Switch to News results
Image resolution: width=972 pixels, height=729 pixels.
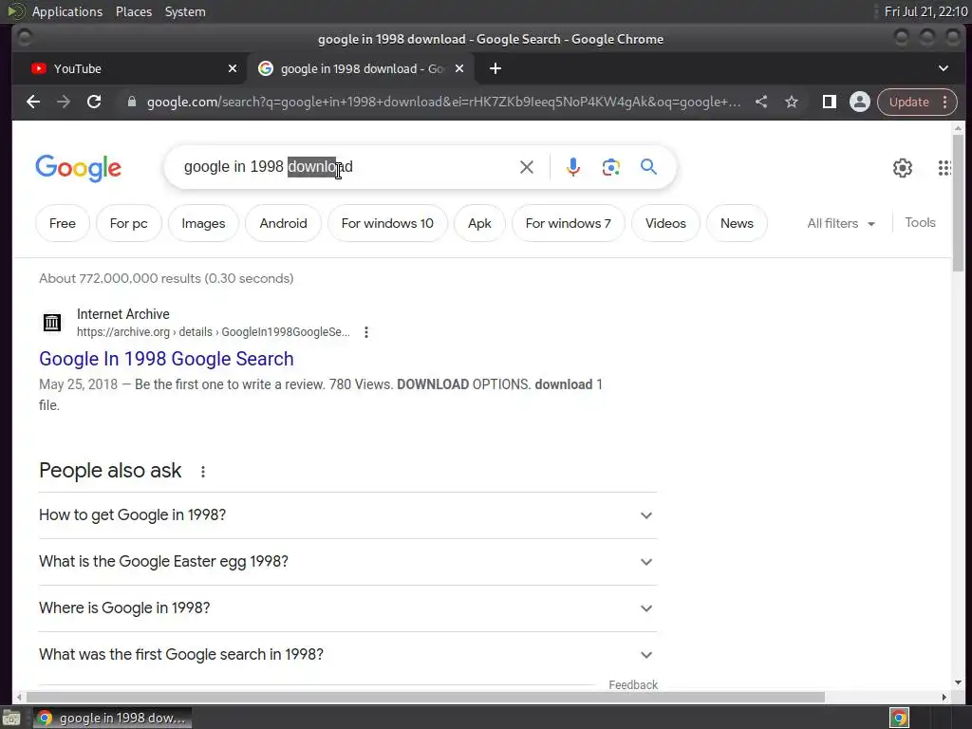pyautogui.click(x=737, y=223)
